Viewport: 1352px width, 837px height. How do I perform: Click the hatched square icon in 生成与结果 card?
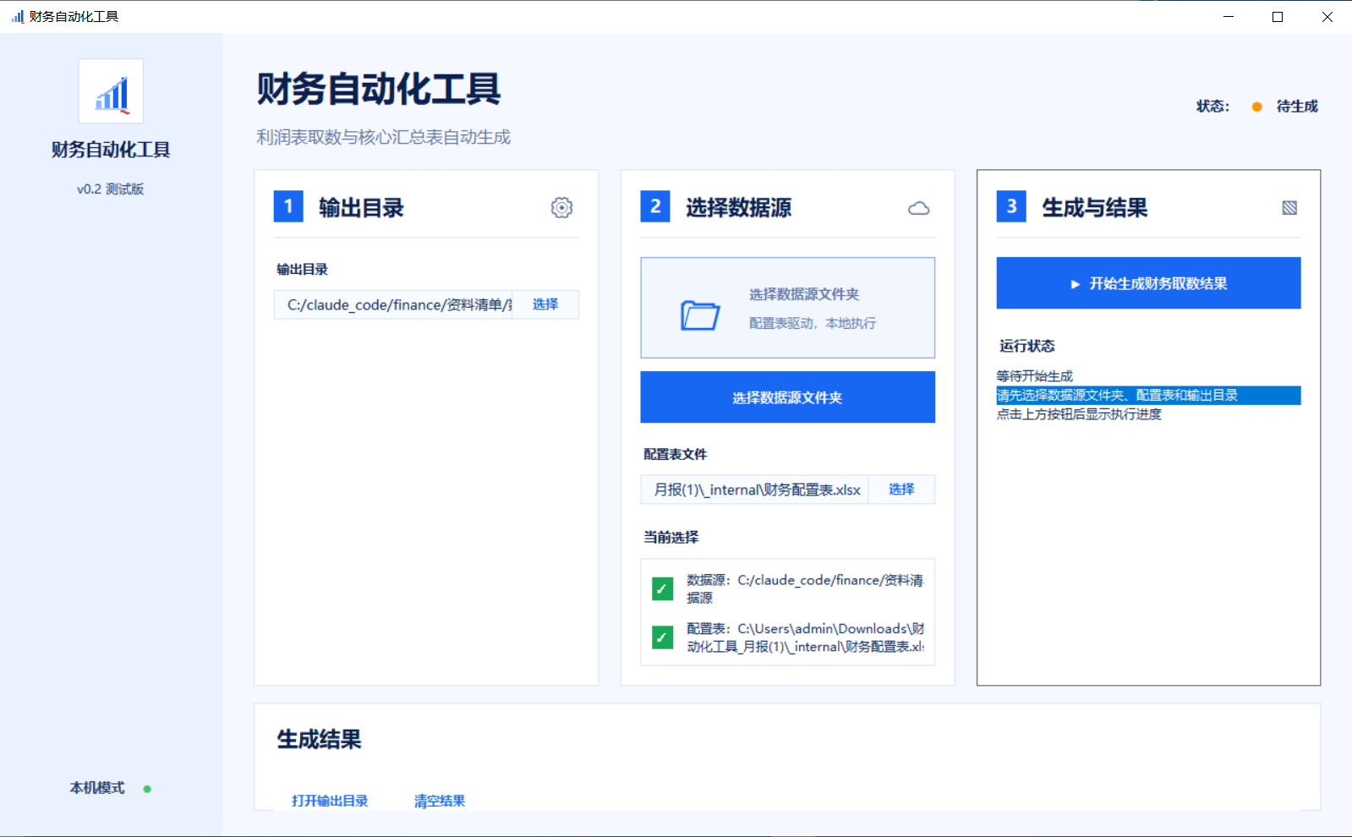tap(1289, 208)
